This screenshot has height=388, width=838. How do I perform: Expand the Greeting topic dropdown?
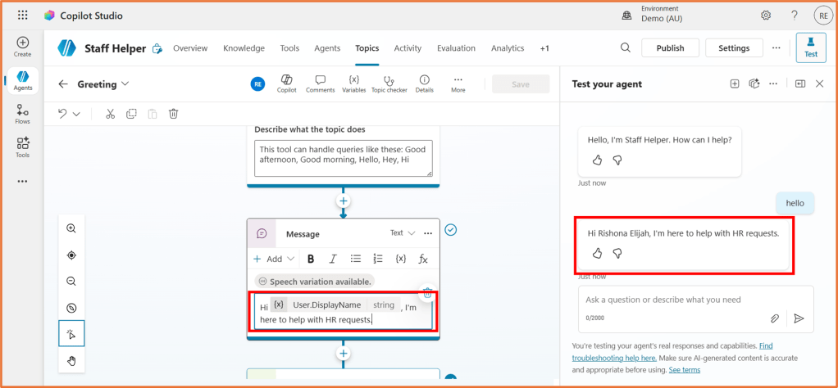(125, 84)
